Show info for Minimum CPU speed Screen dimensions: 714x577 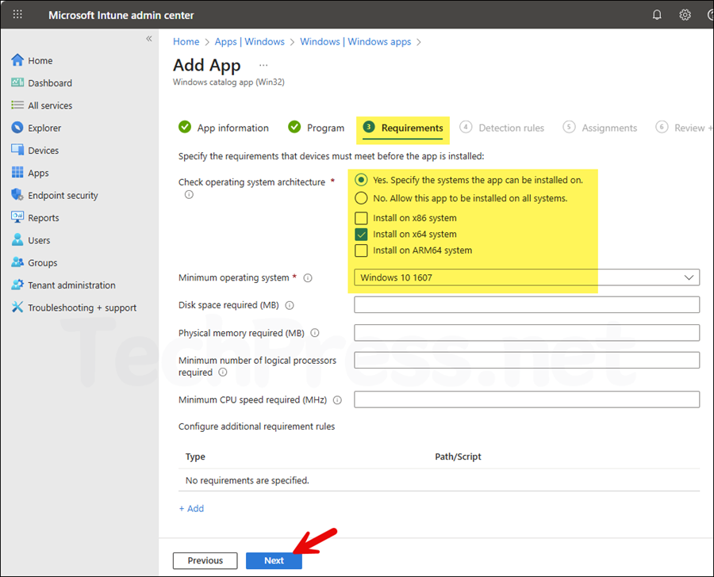[337, 400]
